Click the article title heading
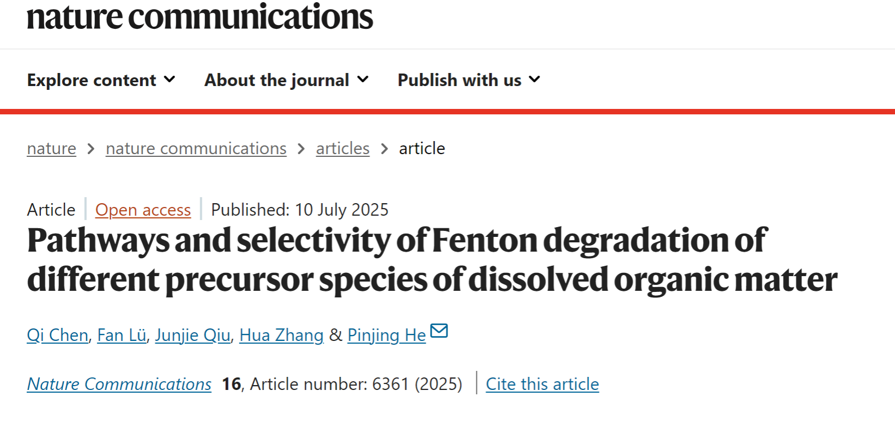Screen dimensions: 895x421 [432, 260]
